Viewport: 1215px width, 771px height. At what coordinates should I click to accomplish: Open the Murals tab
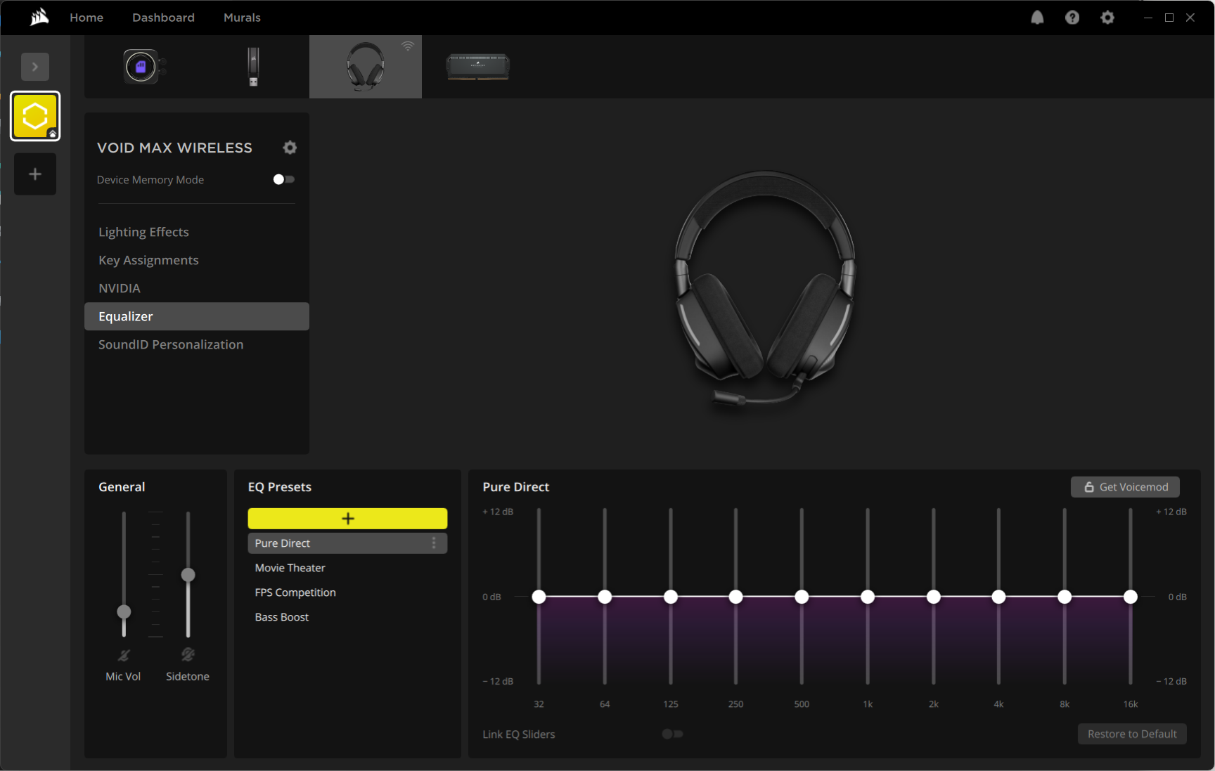pyautogui.click(x=242, y=18)
